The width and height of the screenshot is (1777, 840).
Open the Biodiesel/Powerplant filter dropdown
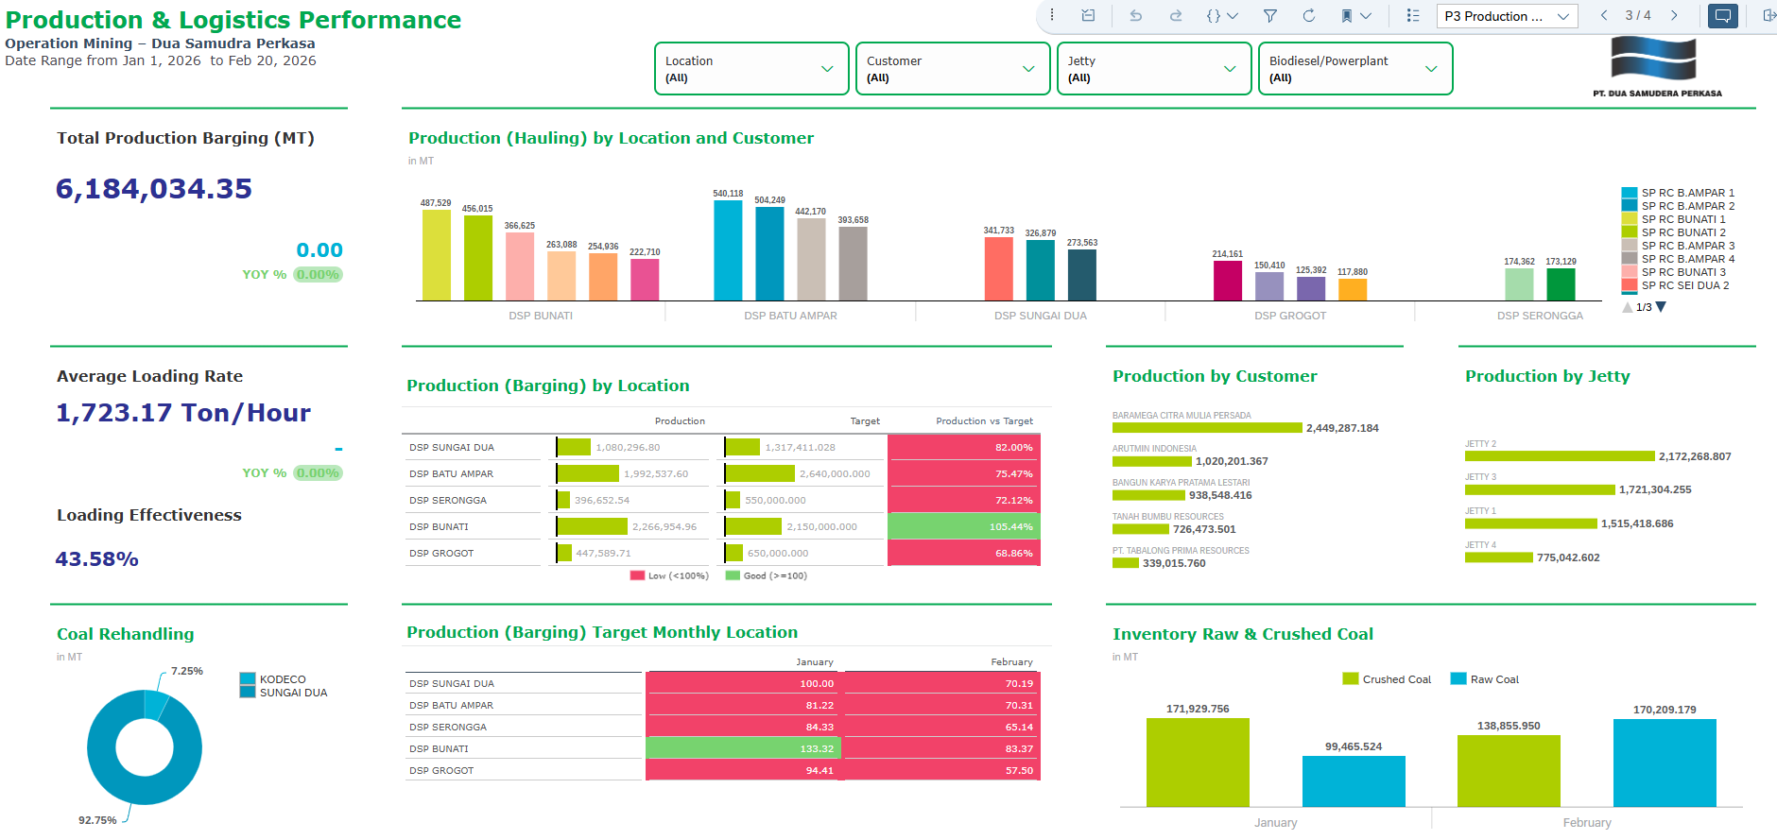(1355, 69)
